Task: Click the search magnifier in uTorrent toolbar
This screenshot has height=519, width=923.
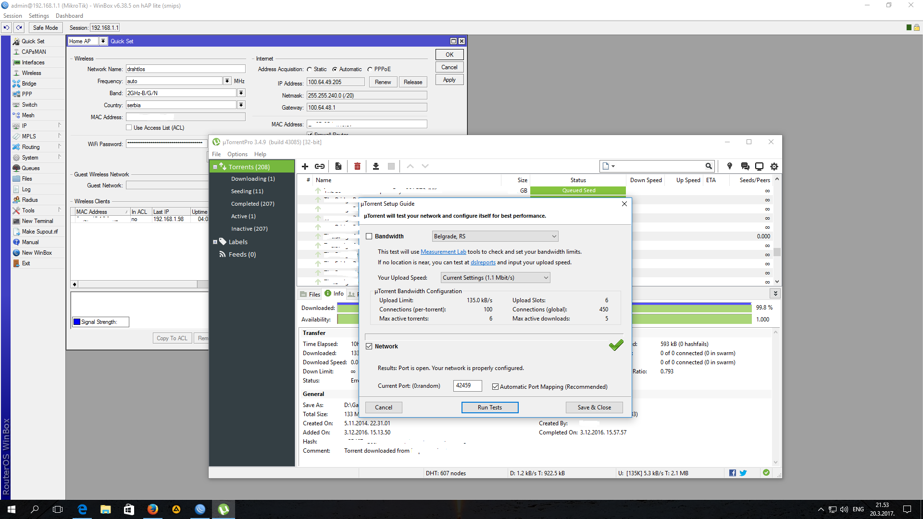Action: pos(709,166)
